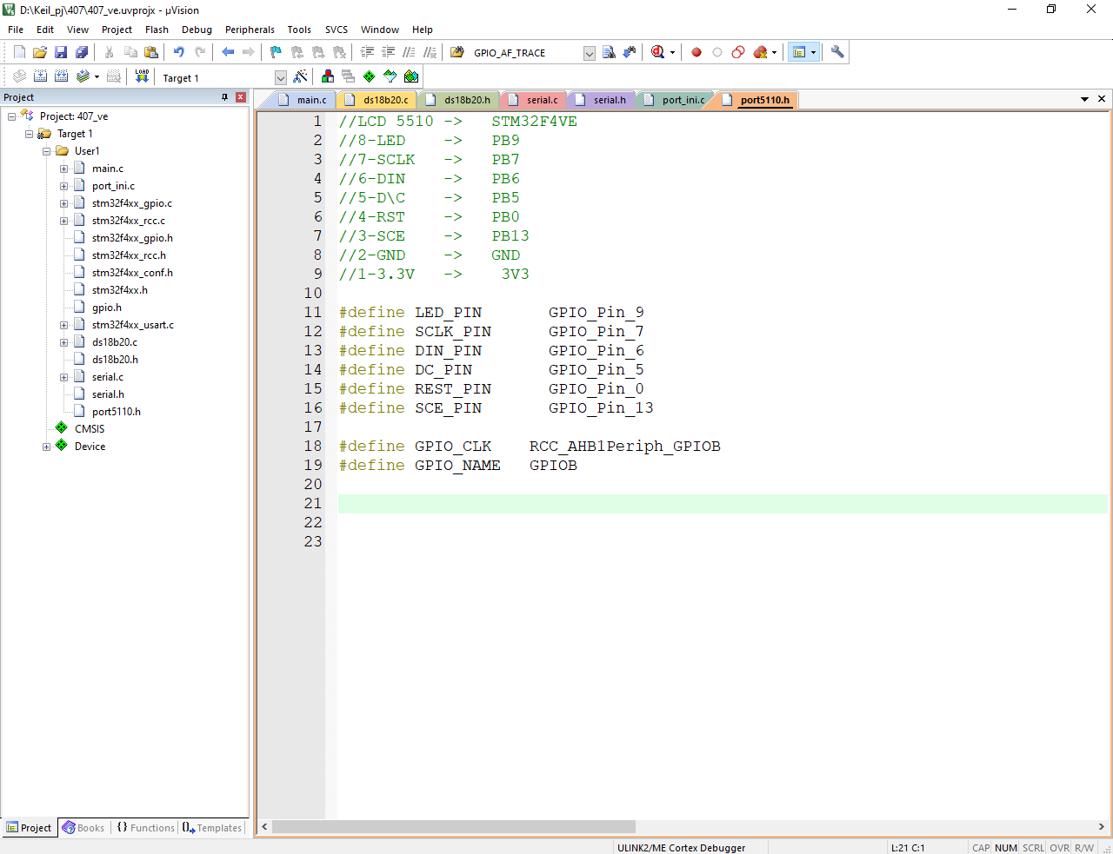
Task: Save the current file
Action: click(x=61, y=52)
